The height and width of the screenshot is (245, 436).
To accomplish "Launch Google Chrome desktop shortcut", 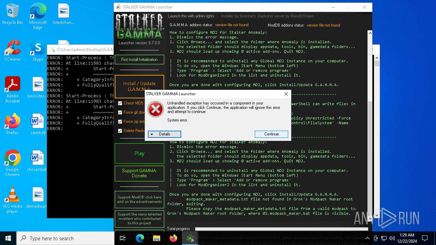I will click(12, 163).
